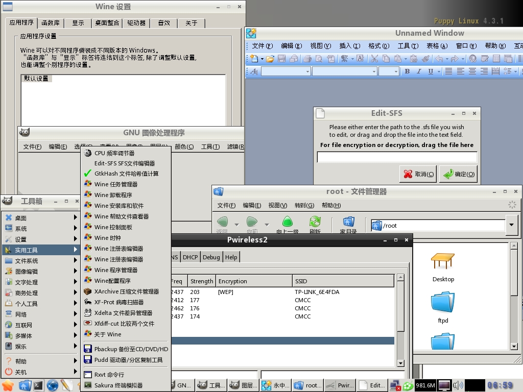Open the Debug tab in Pwireless2
This screenshot has width=523, height=392.
pyautogui.click(x=211, y=257)
